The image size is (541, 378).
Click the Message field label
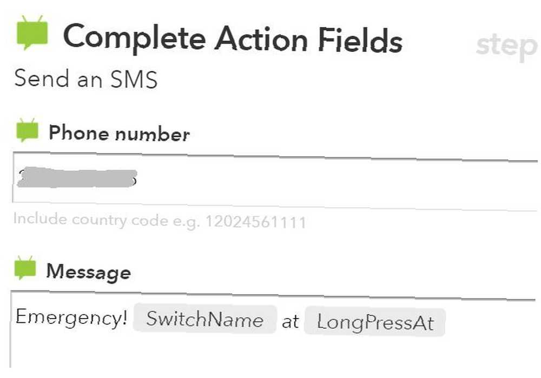pyautogui.click(x=89, y=272)
